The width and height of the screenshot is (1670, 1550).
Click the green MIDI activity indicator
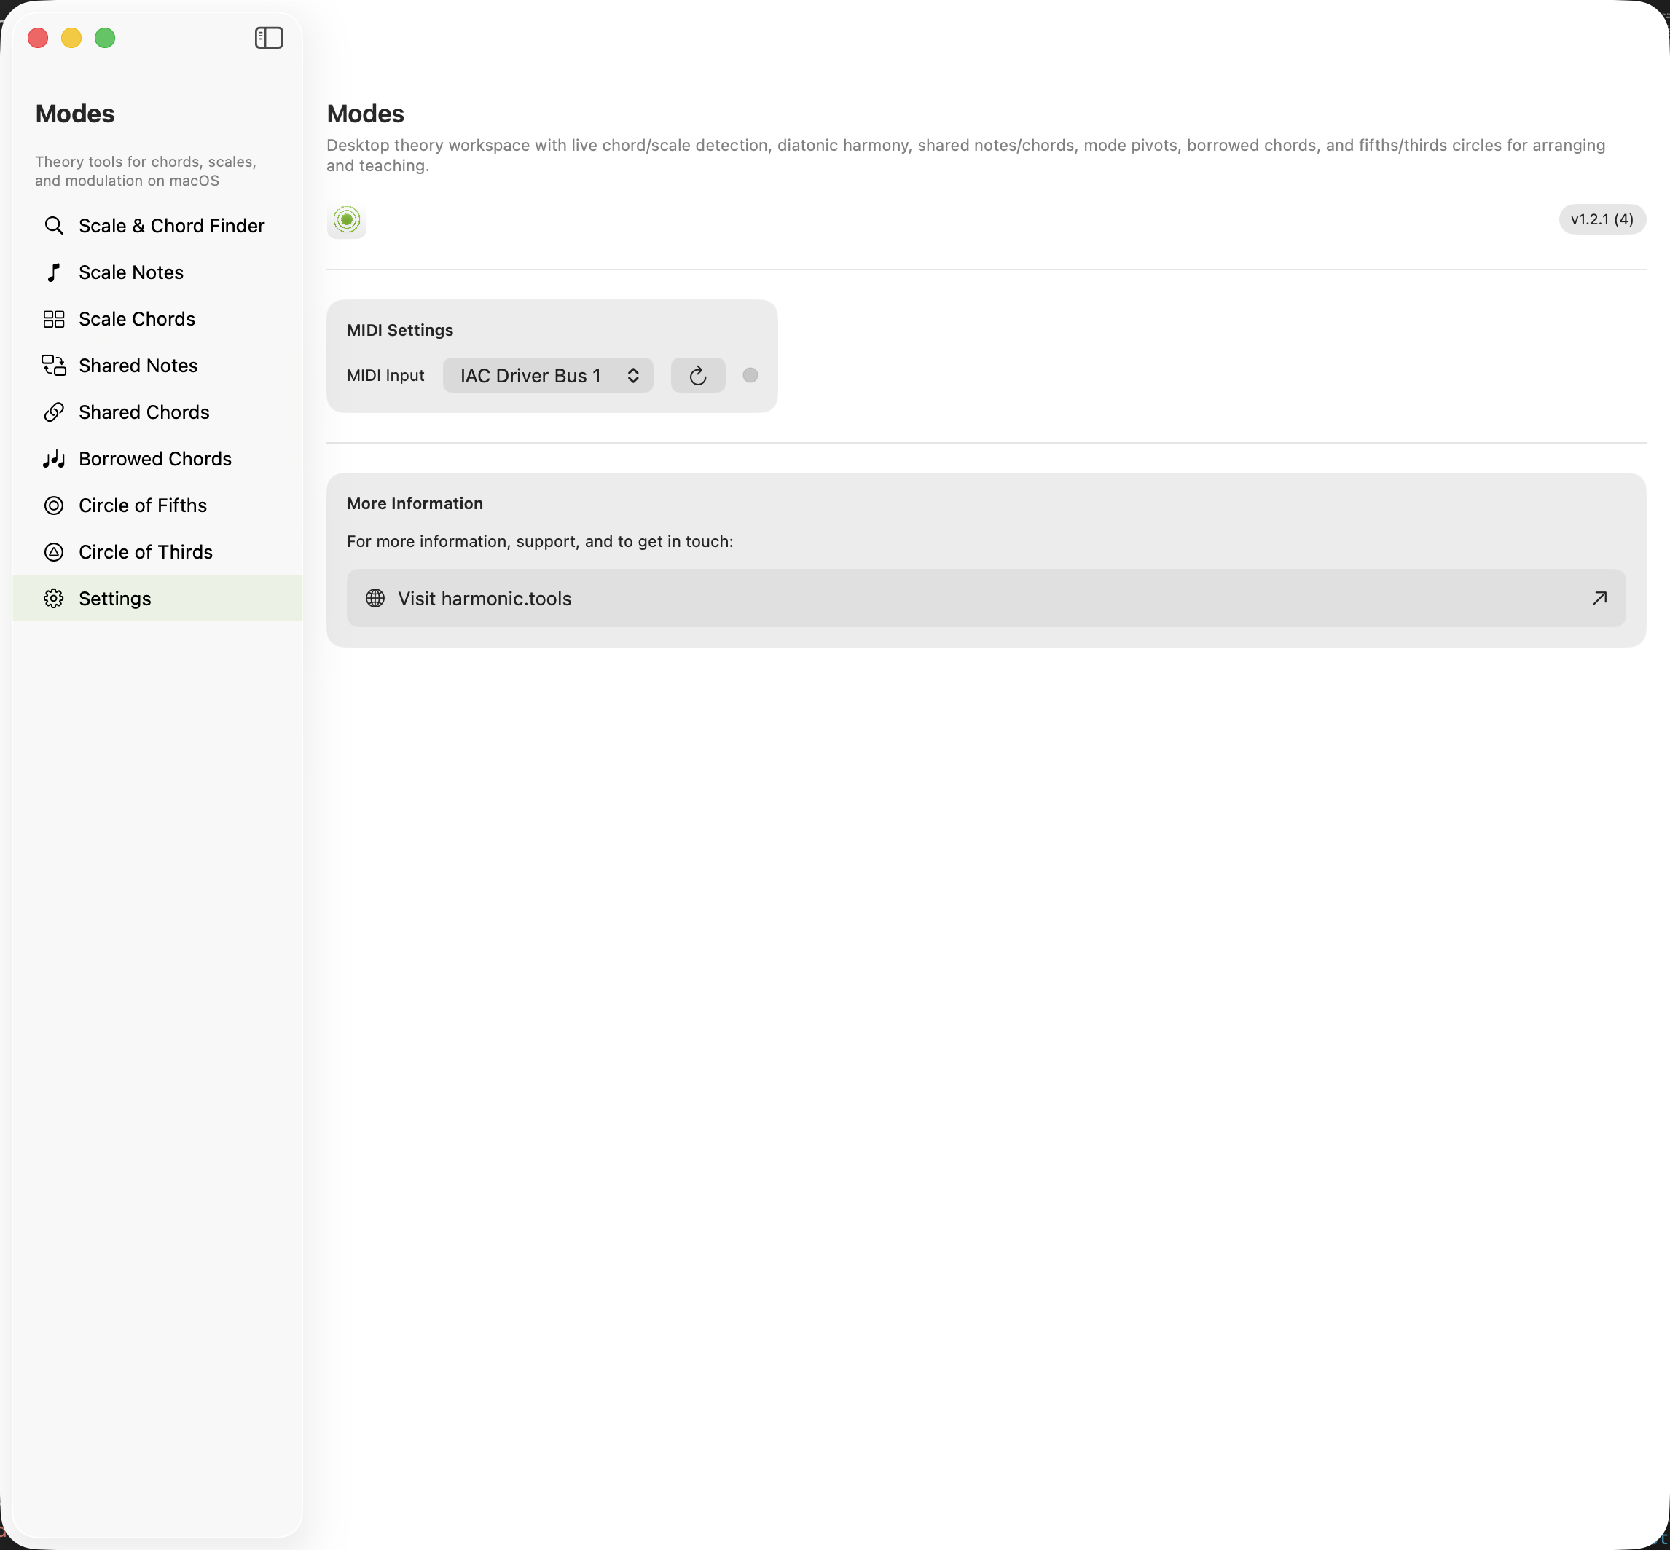[x=346, y=221]
